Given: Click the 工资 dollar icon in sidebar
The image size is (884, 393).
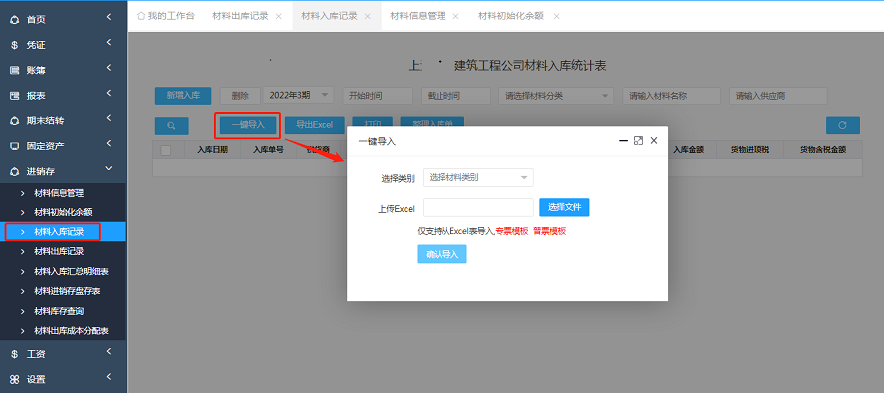Looking at the screenshot, I should tap(15, 354).
